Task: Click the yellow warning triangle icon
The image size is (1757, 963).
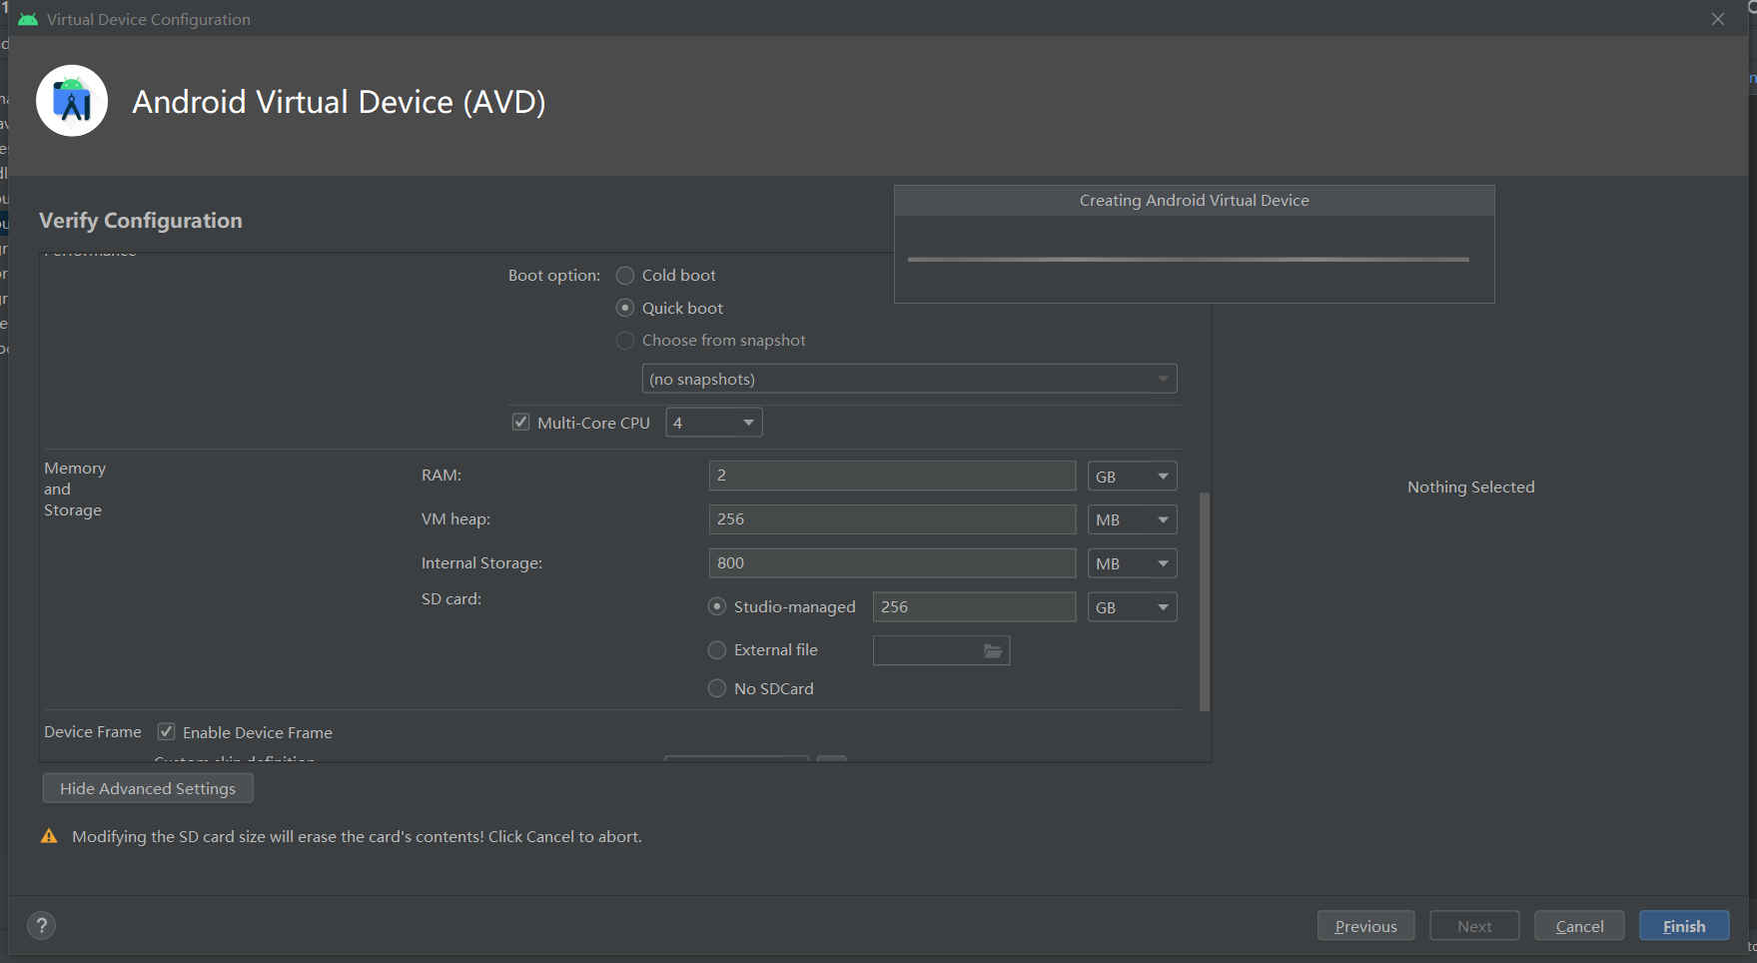Action: tap(49, 836)
